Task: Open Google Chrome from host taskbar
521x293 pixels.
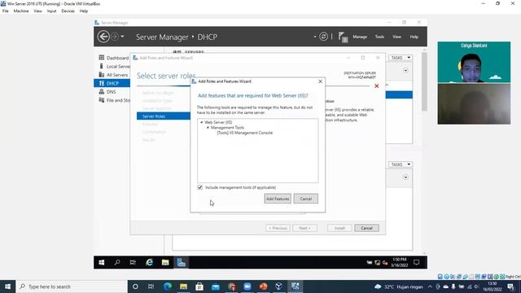Action: (231, 286)
